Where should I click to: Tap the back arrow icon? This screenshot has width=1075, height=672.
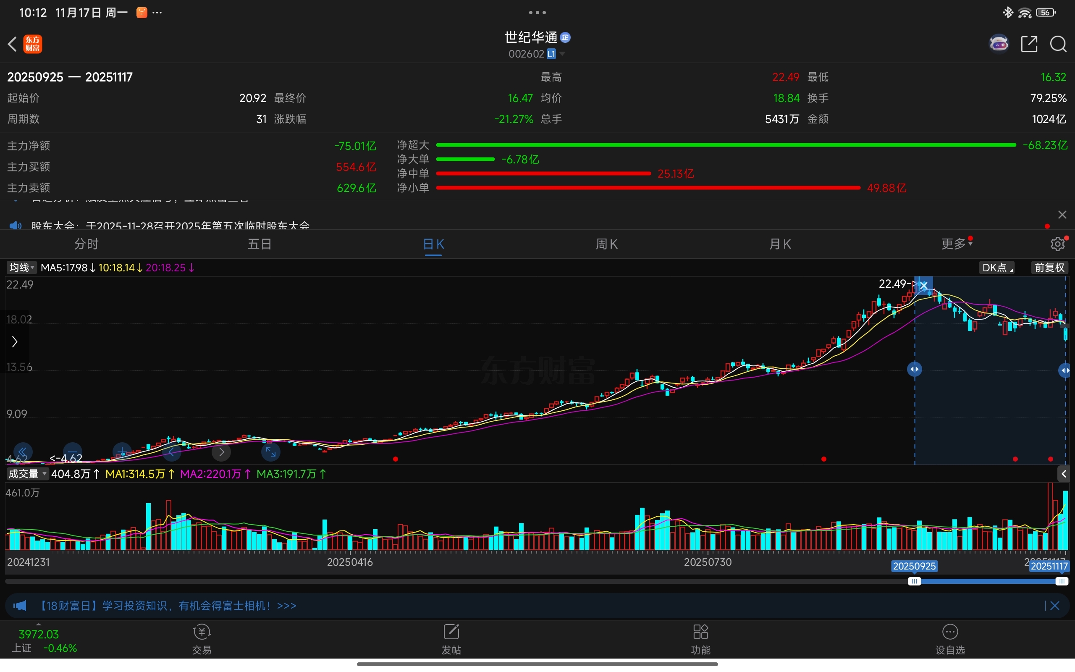[x=13, y=44]
